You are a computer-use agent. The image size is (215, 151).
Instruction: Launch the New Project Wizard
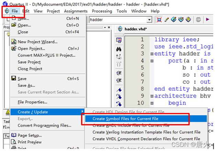click(x=48, y=42)
